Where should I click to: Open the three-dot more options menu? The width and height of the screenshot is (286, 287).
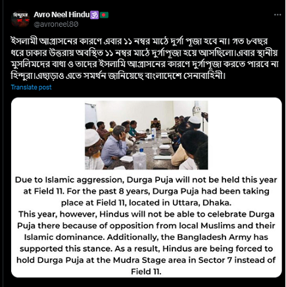[x=277, y=14]
